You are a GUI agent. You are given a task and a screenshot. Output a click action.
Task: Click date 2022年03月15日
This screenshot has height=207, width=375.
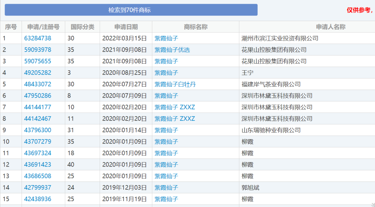[x=124, y=38]
